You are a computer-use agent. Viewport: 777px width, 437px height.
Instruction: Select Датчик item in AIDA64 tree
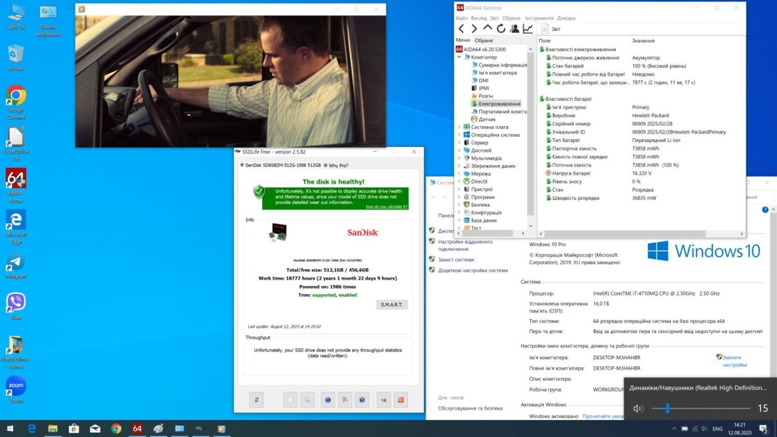click(x=487, y=120)
